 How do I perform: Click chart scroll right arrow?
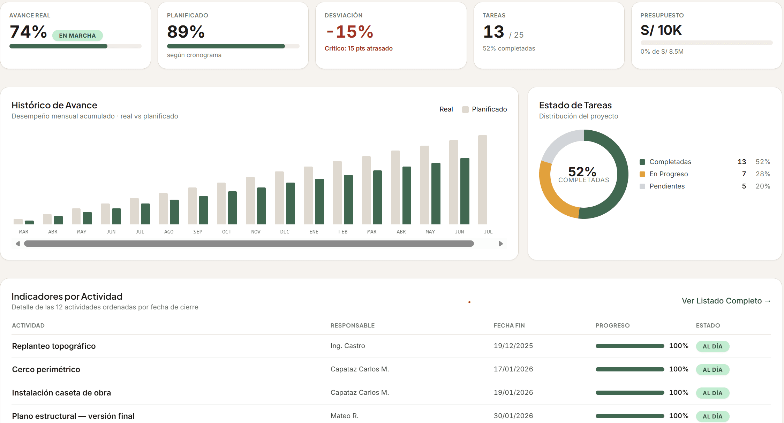point(500,244)
